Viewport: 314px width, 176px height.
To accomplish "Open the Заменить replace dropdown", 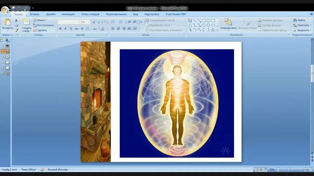I will pos(302,25).
